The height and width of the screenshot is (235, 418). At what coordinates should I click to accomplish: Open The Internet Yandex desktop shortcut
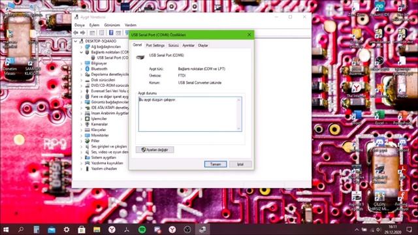357,89
